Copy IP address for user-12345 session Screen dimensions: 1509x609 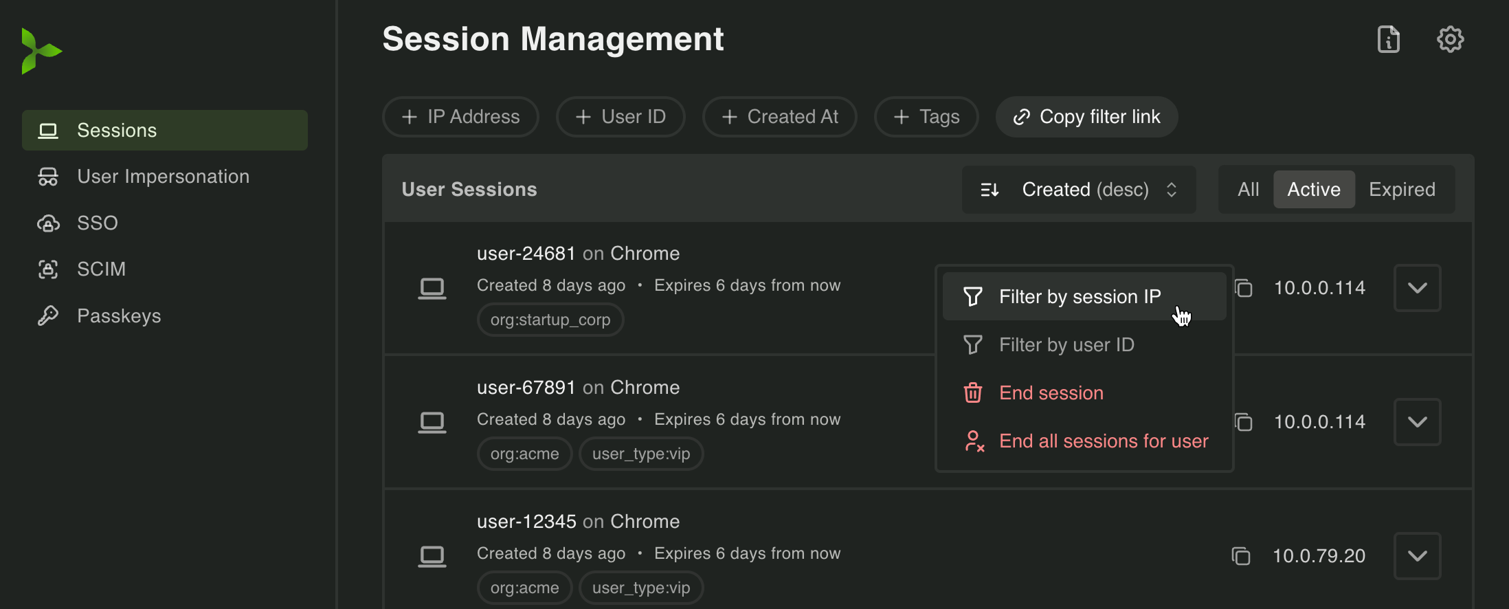1240,555
